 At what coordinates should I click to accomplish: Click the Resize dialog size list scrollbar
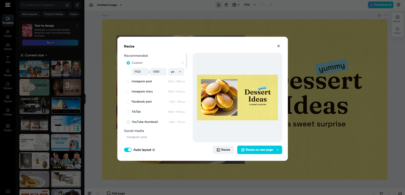click(186, 60)
